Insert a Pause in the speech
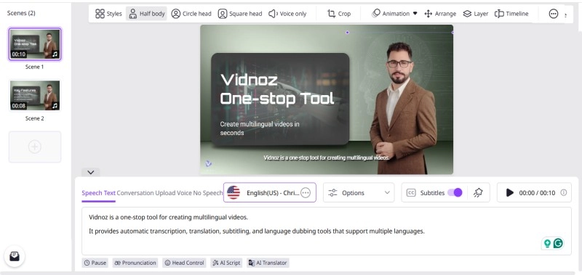The image size is (582, 275). pyautogui.click(x=95, y=263)
